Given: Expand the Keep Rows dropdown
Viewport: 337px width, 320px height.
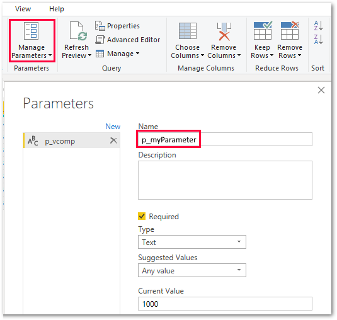Looking at the screenshot, I should pyautogui.click(x=271, y=55).
